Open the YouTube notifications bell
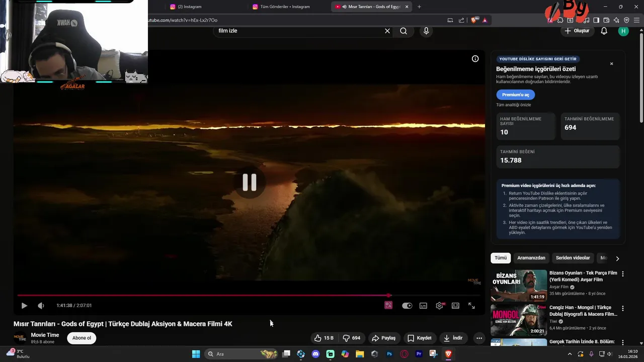644x362 pixels. click(x=604, y=31)
